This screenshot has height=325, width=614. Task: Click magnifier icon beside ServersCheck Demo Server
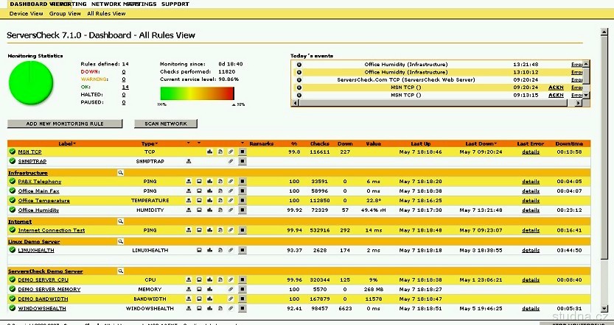[121, 271]
